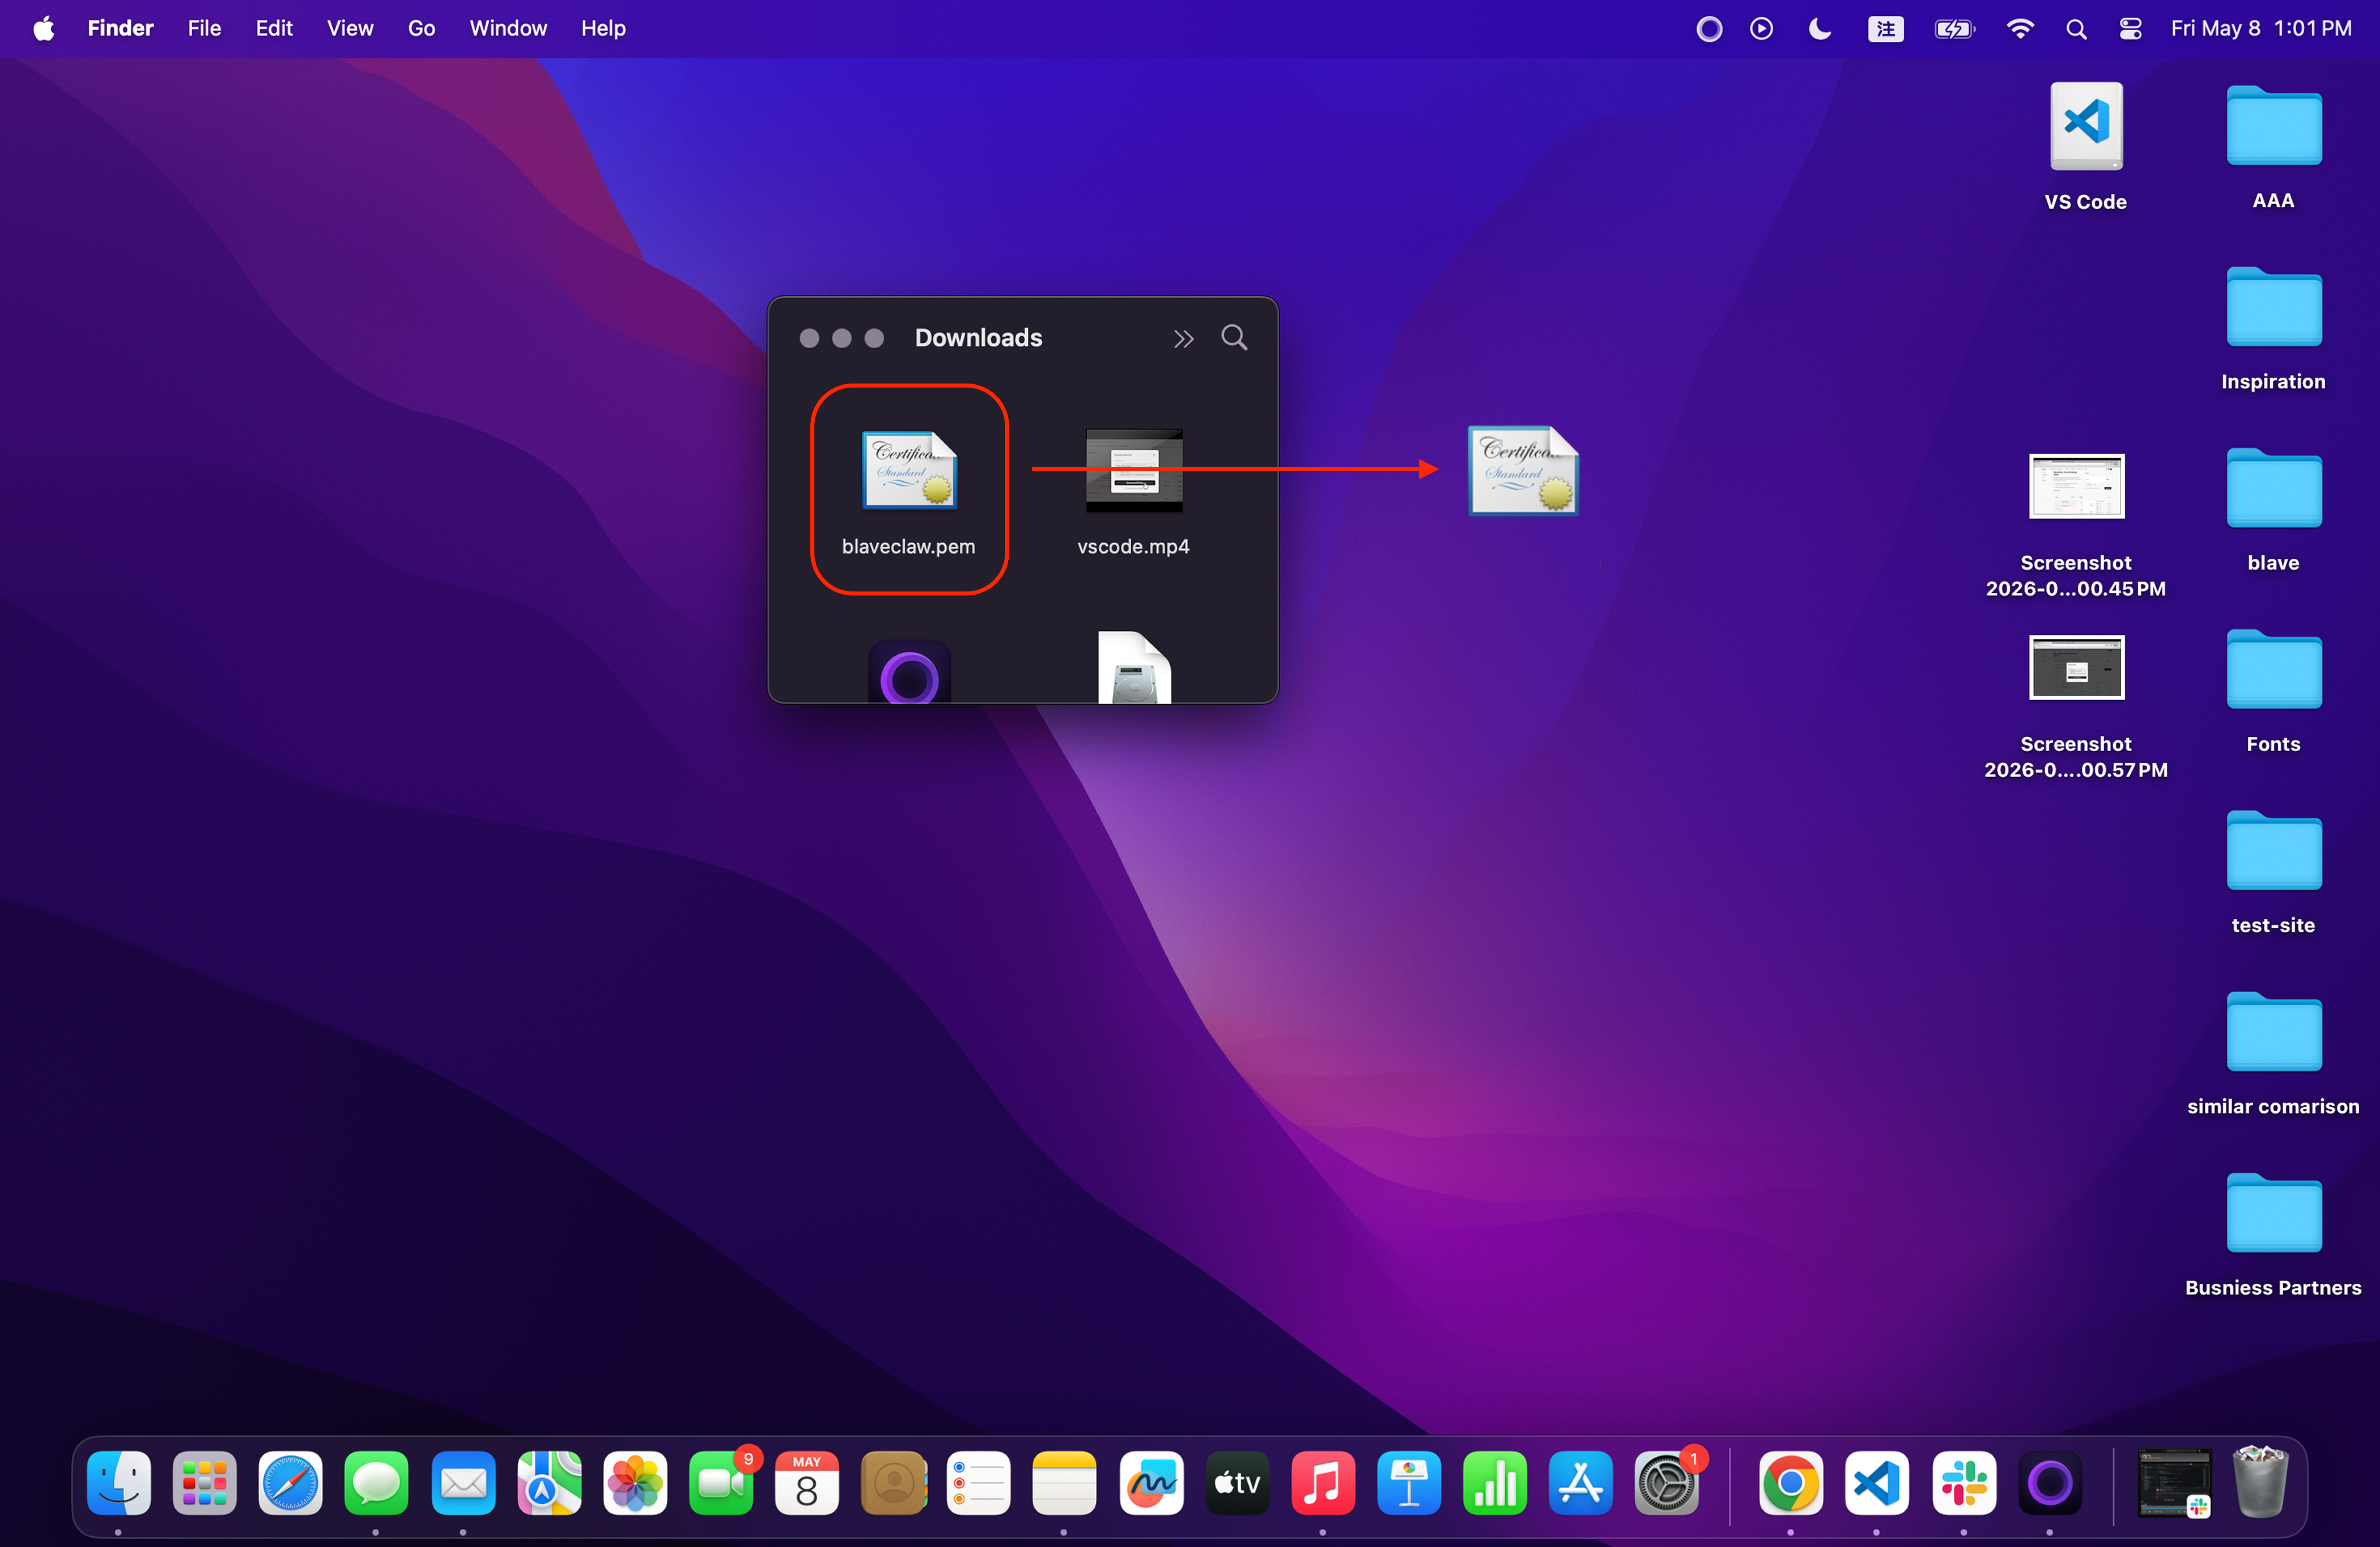2380x1547 pixels.
Task: Open FaceTime from the Dock
Action: (721, 1483)
